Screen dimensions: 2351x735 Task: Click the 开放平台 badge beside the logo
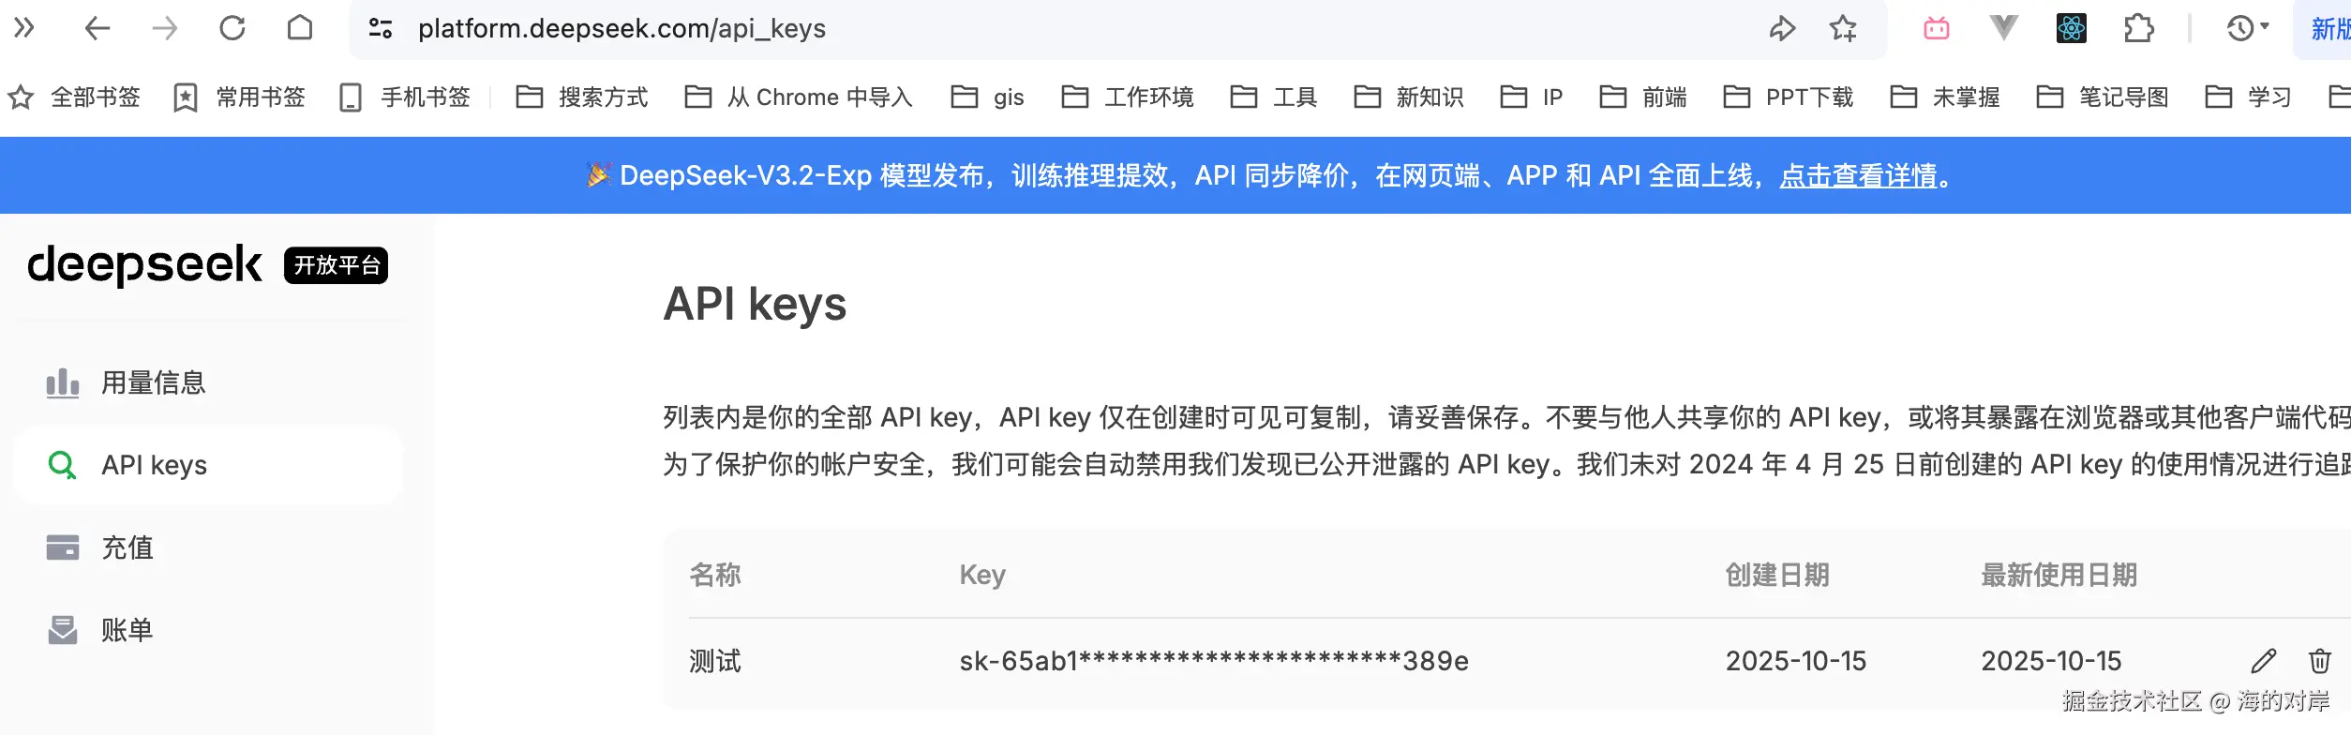(x=337, y=265)
